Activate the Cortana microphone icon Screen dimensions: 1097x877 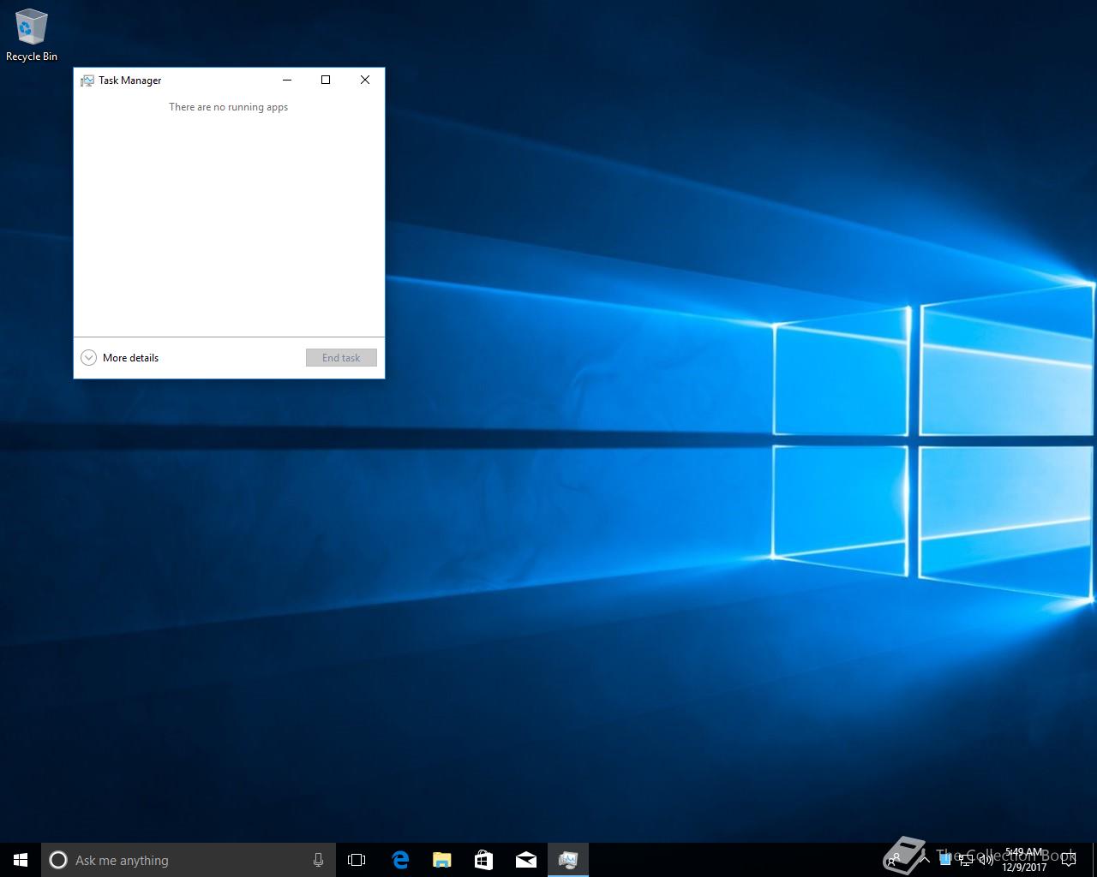318,860
